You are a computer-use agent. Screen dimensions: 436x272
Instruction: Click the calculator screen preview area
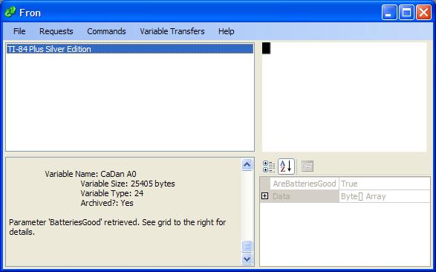344,97
